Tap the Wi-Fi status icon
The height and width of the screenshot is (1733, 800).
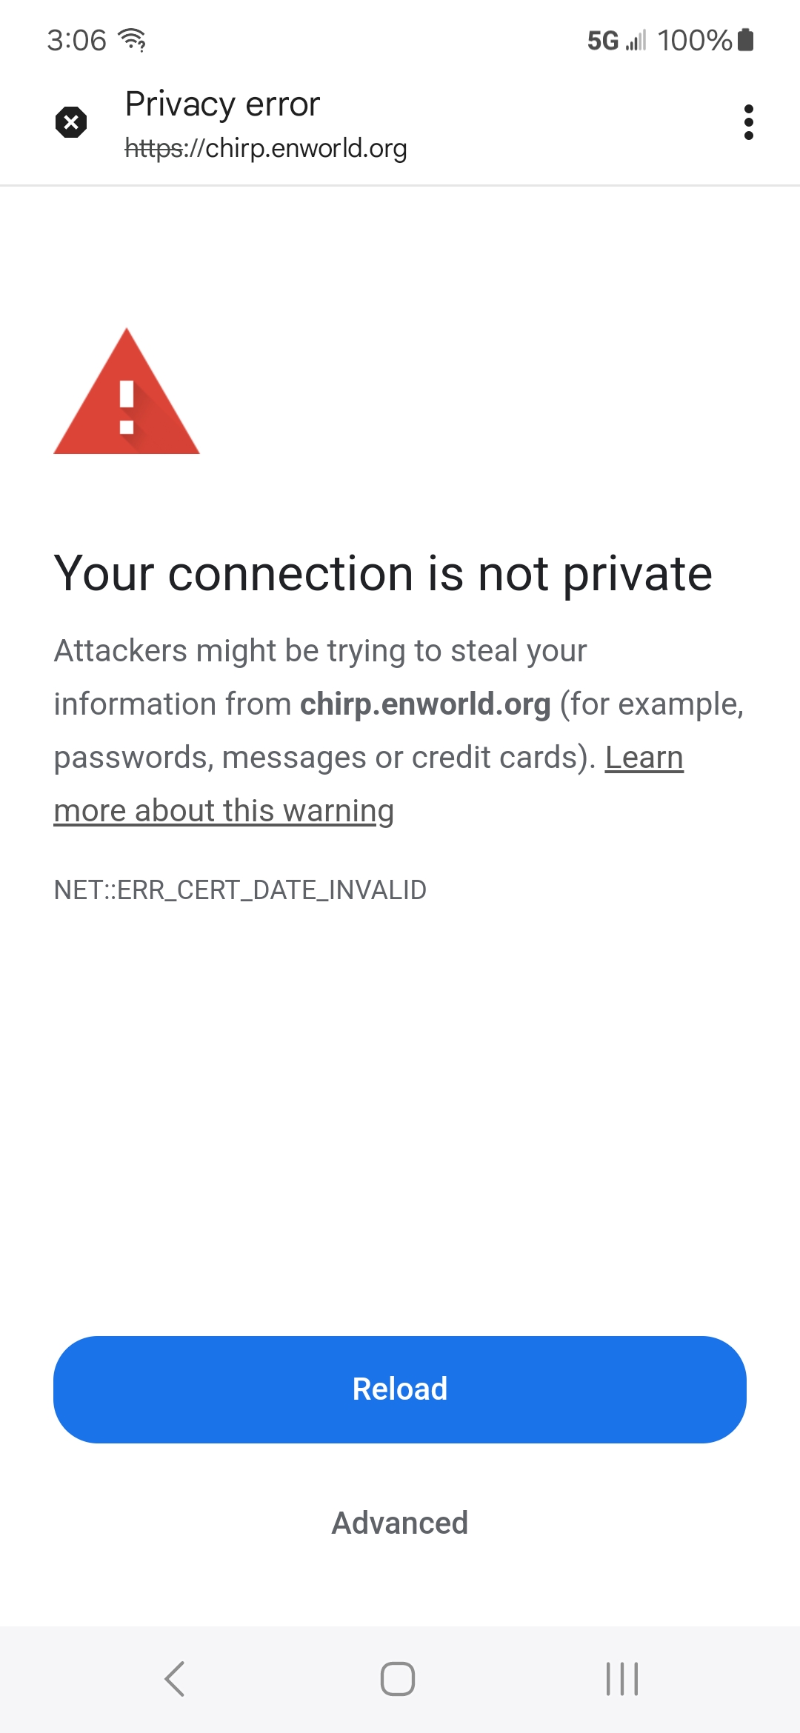pos(133,39)
